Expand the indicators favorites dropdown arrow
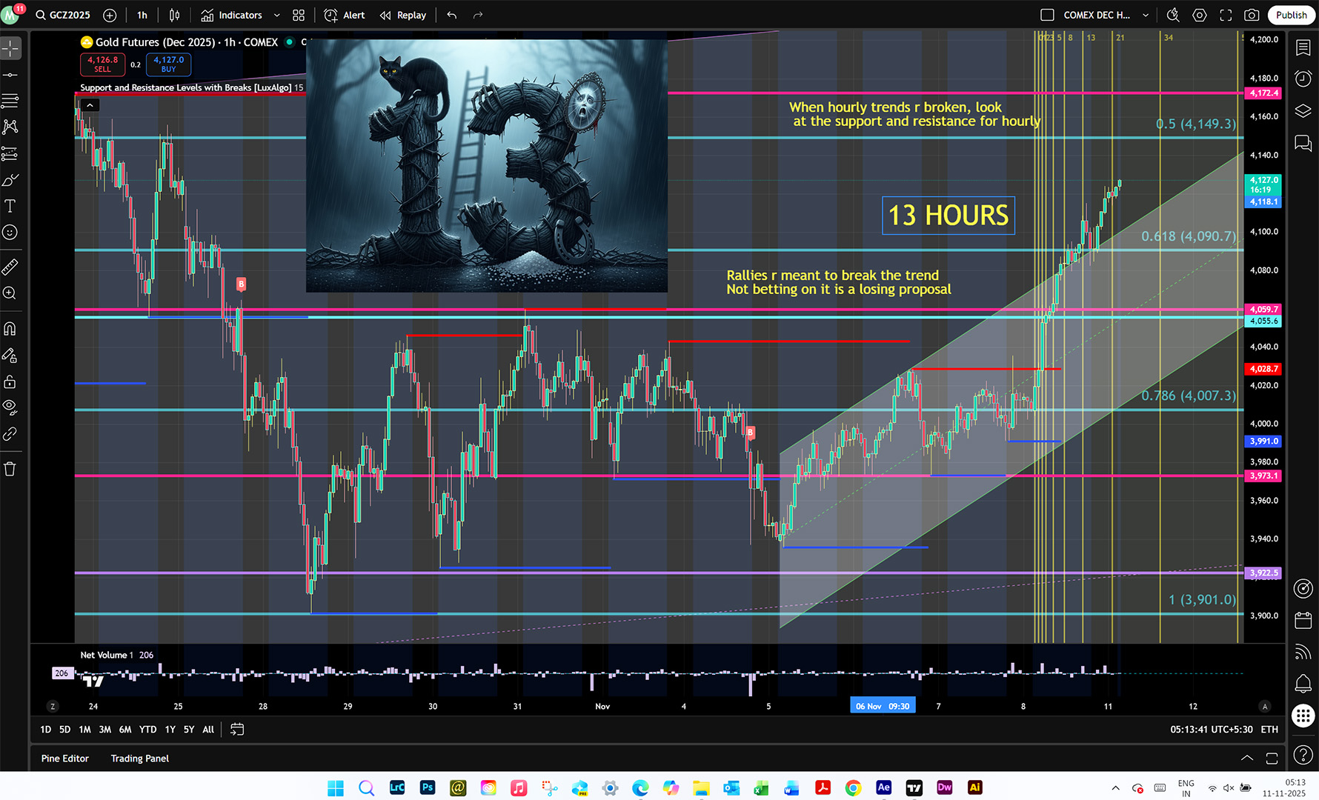Screen dimensions: 1319x800 point(277,15)
